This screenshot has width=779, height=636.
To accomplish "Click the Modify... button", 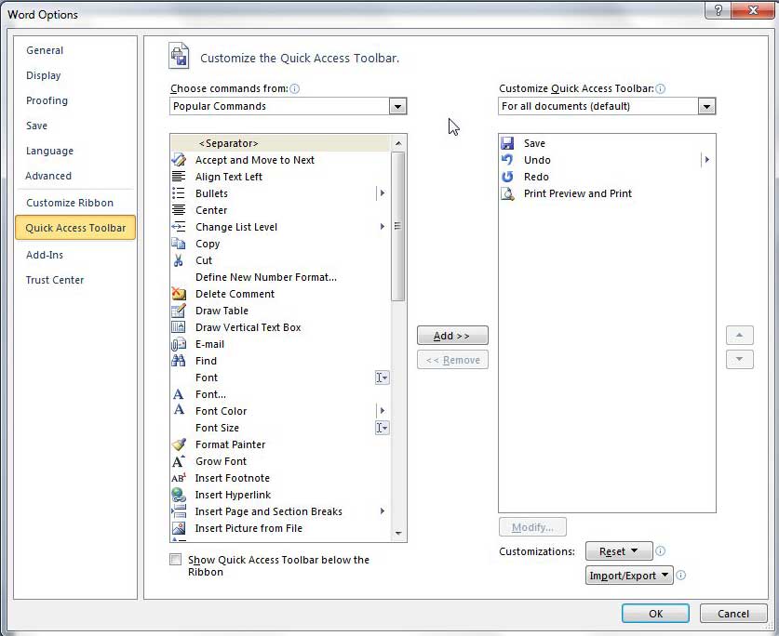I will (532, 527).
